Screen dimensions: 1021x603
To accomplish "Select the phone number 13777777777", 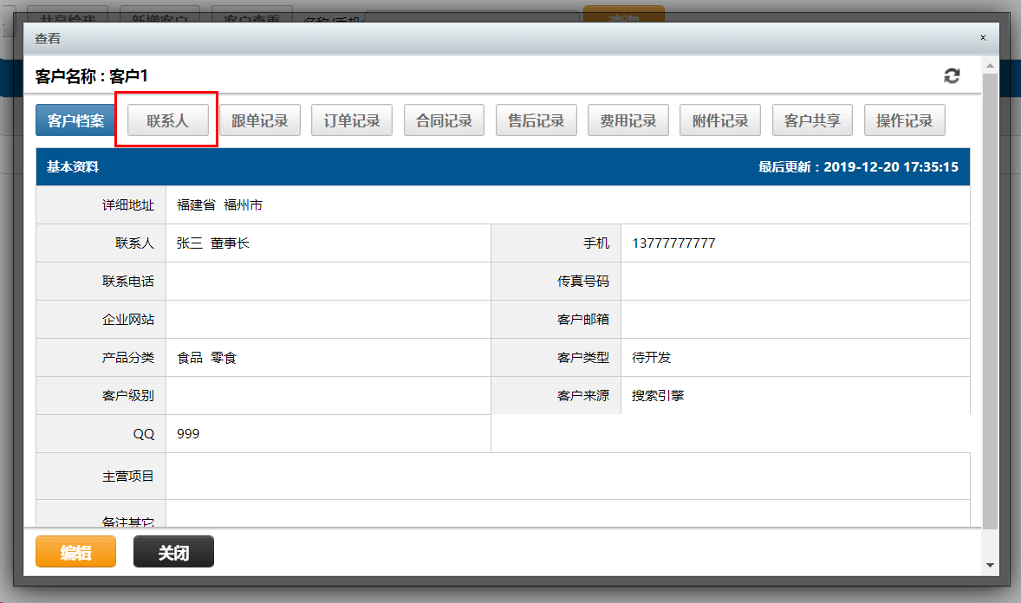I will click(673, 243).
